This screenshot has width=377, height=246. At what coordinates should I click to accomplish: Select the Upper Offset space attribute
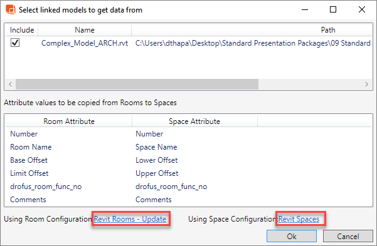157,173
